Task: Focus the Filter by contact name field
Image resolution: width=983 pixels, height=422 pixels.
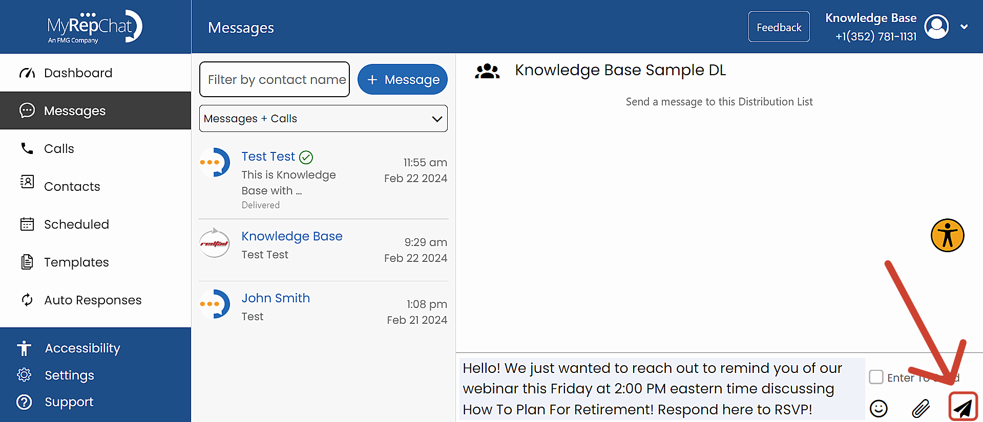Action: pyautogui.click(x=275, y=79)
